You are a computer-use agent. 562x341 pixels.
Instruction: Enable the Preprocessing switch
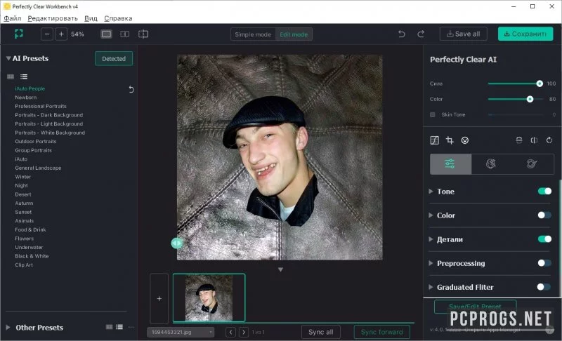click(544, 263)
